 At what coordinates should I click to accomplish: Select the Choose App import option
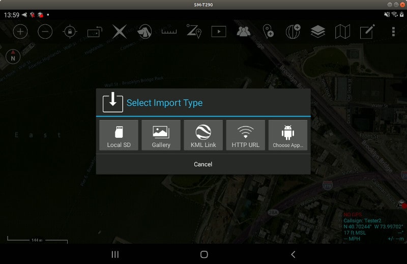tap(288, 135)
